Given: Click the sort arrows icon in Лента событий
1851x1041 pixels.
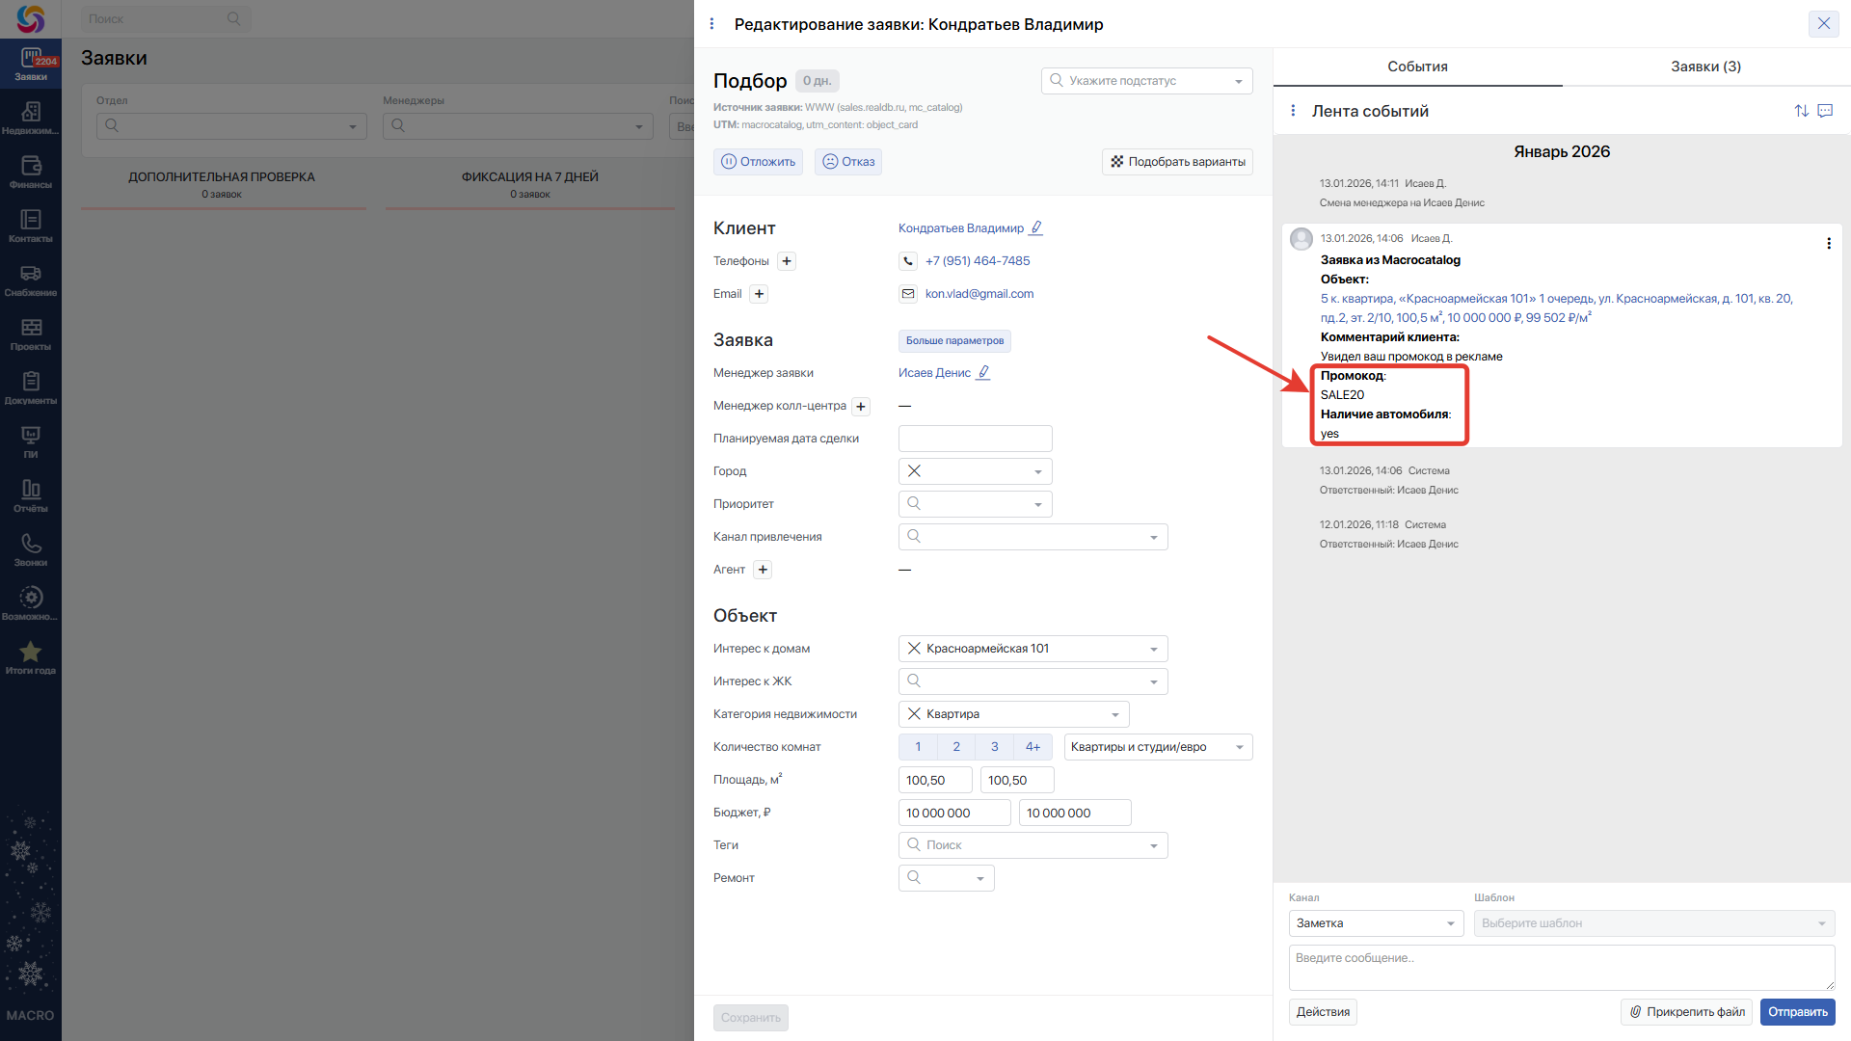Looking at the screenshot, I should 1801,111.
